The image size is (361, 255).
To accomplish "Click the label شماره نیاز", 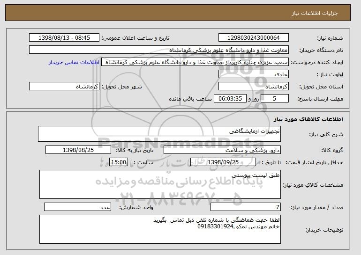I will click(x=330, y=38).
